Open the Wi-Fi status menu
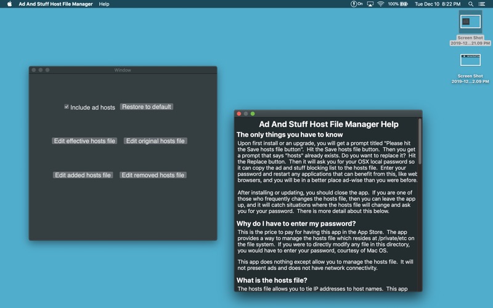Screen dimensions: 493x308 pos(380,4)
